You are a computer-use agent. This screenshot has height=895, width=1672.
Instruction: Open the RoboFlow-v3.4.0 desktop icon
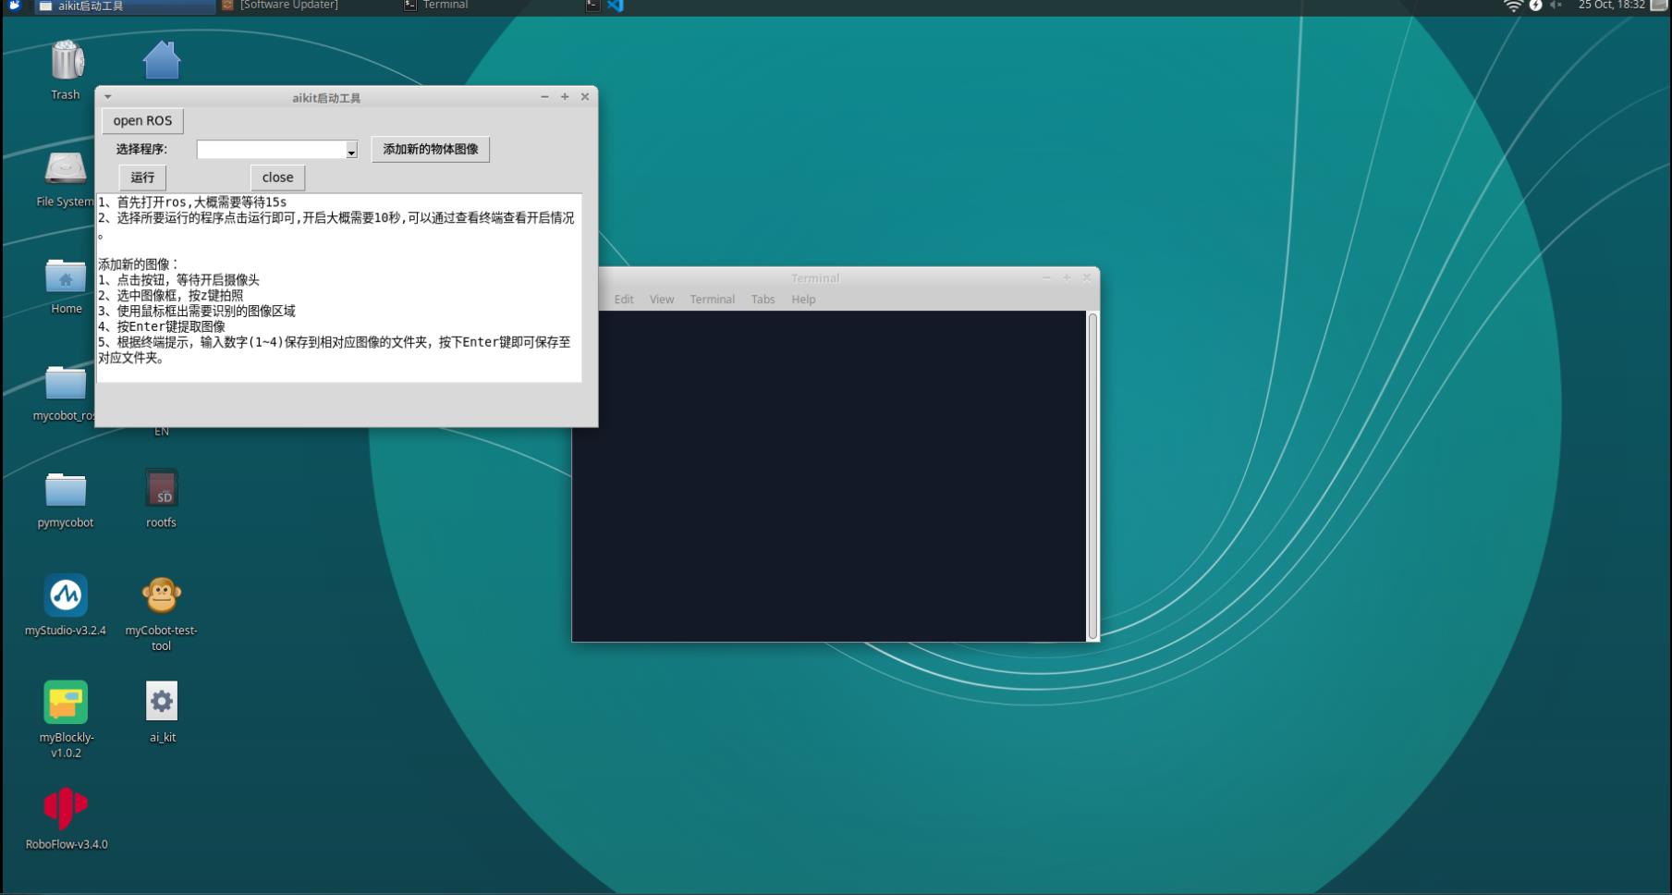point(66,809)
